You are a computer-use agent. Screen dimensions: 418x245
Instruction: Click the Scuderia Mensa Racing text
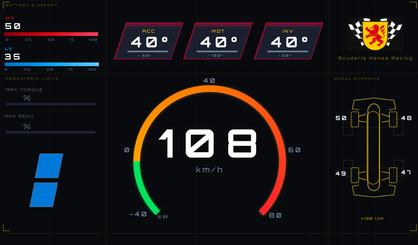click(375, 58)
